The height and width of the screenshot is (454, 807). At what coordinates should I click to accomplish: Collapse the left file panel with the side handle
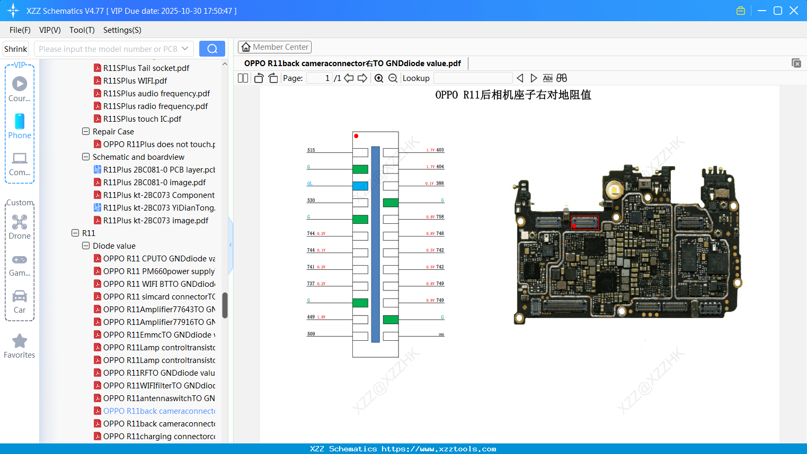230,245
